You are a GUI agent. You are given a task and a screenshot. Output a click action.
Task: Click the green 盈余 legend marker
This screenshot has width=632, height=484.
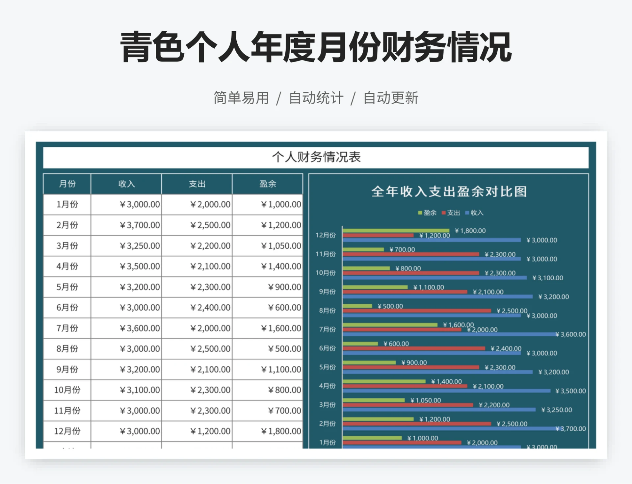[420, 213]
